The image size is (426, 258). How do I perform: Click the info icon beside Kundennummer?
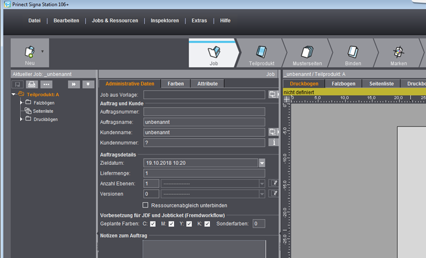274,142
